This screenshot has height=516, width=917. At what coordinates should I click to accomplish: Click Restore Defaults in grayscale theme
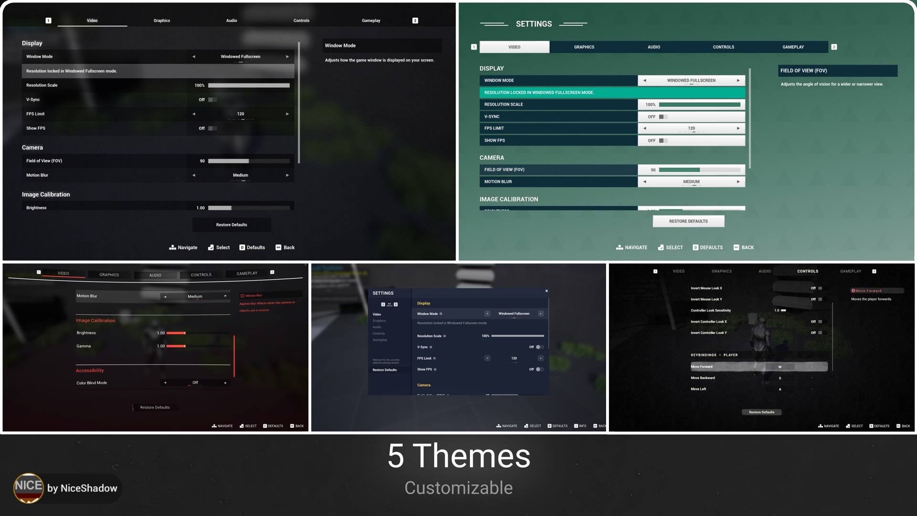pyautogui.click(x=762, y=412)
